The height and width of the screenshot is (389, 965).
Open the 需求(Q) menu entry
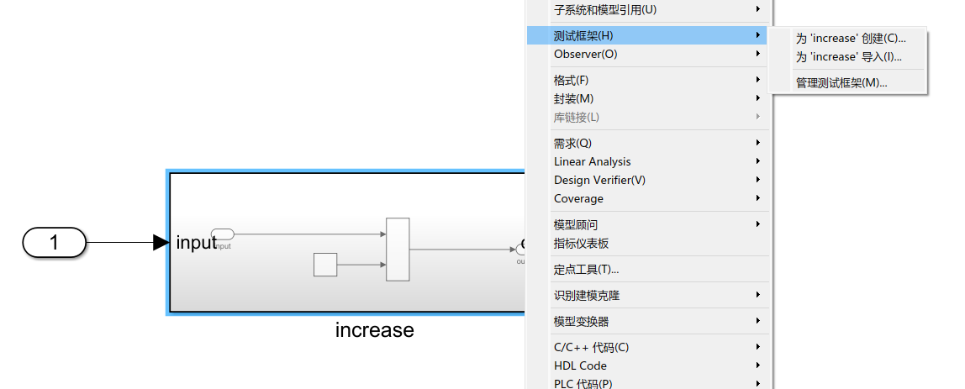click(572, 144)
